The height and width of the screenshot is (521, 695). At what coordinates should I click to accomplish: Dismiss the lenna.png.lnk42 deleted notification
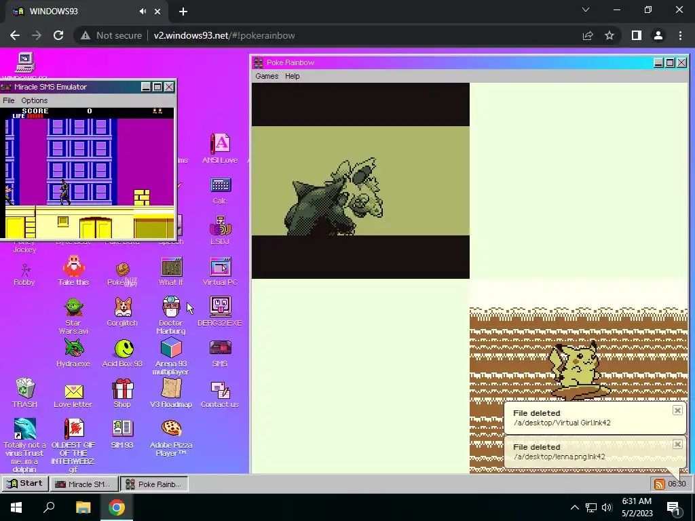pyautogui.click(x=677, y=444)
